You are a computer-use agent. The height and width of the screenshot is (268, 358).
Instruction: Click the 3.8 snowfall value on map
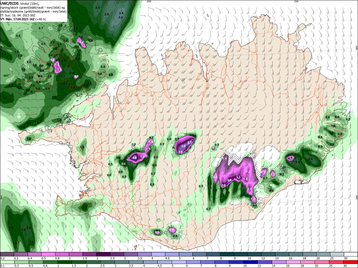click(x=180, y=152)
